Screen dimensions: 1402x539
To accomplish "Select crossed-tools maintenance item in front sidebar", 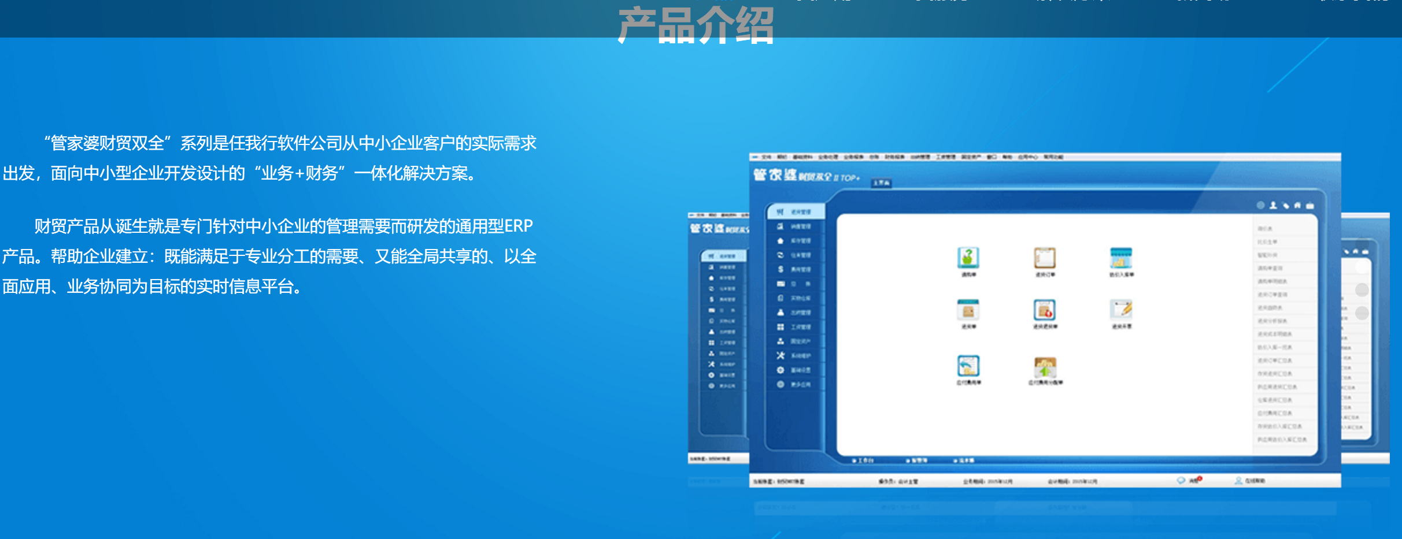I will pyautogui.click(x=794, y=355).
